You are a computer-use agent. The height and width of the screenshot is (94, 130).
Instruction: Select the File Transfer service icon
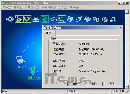[x=44, y=19]
